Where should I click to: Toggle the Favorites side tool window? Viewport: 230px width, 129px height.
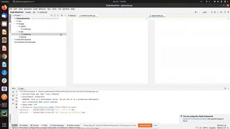click(x=10, y=118)
